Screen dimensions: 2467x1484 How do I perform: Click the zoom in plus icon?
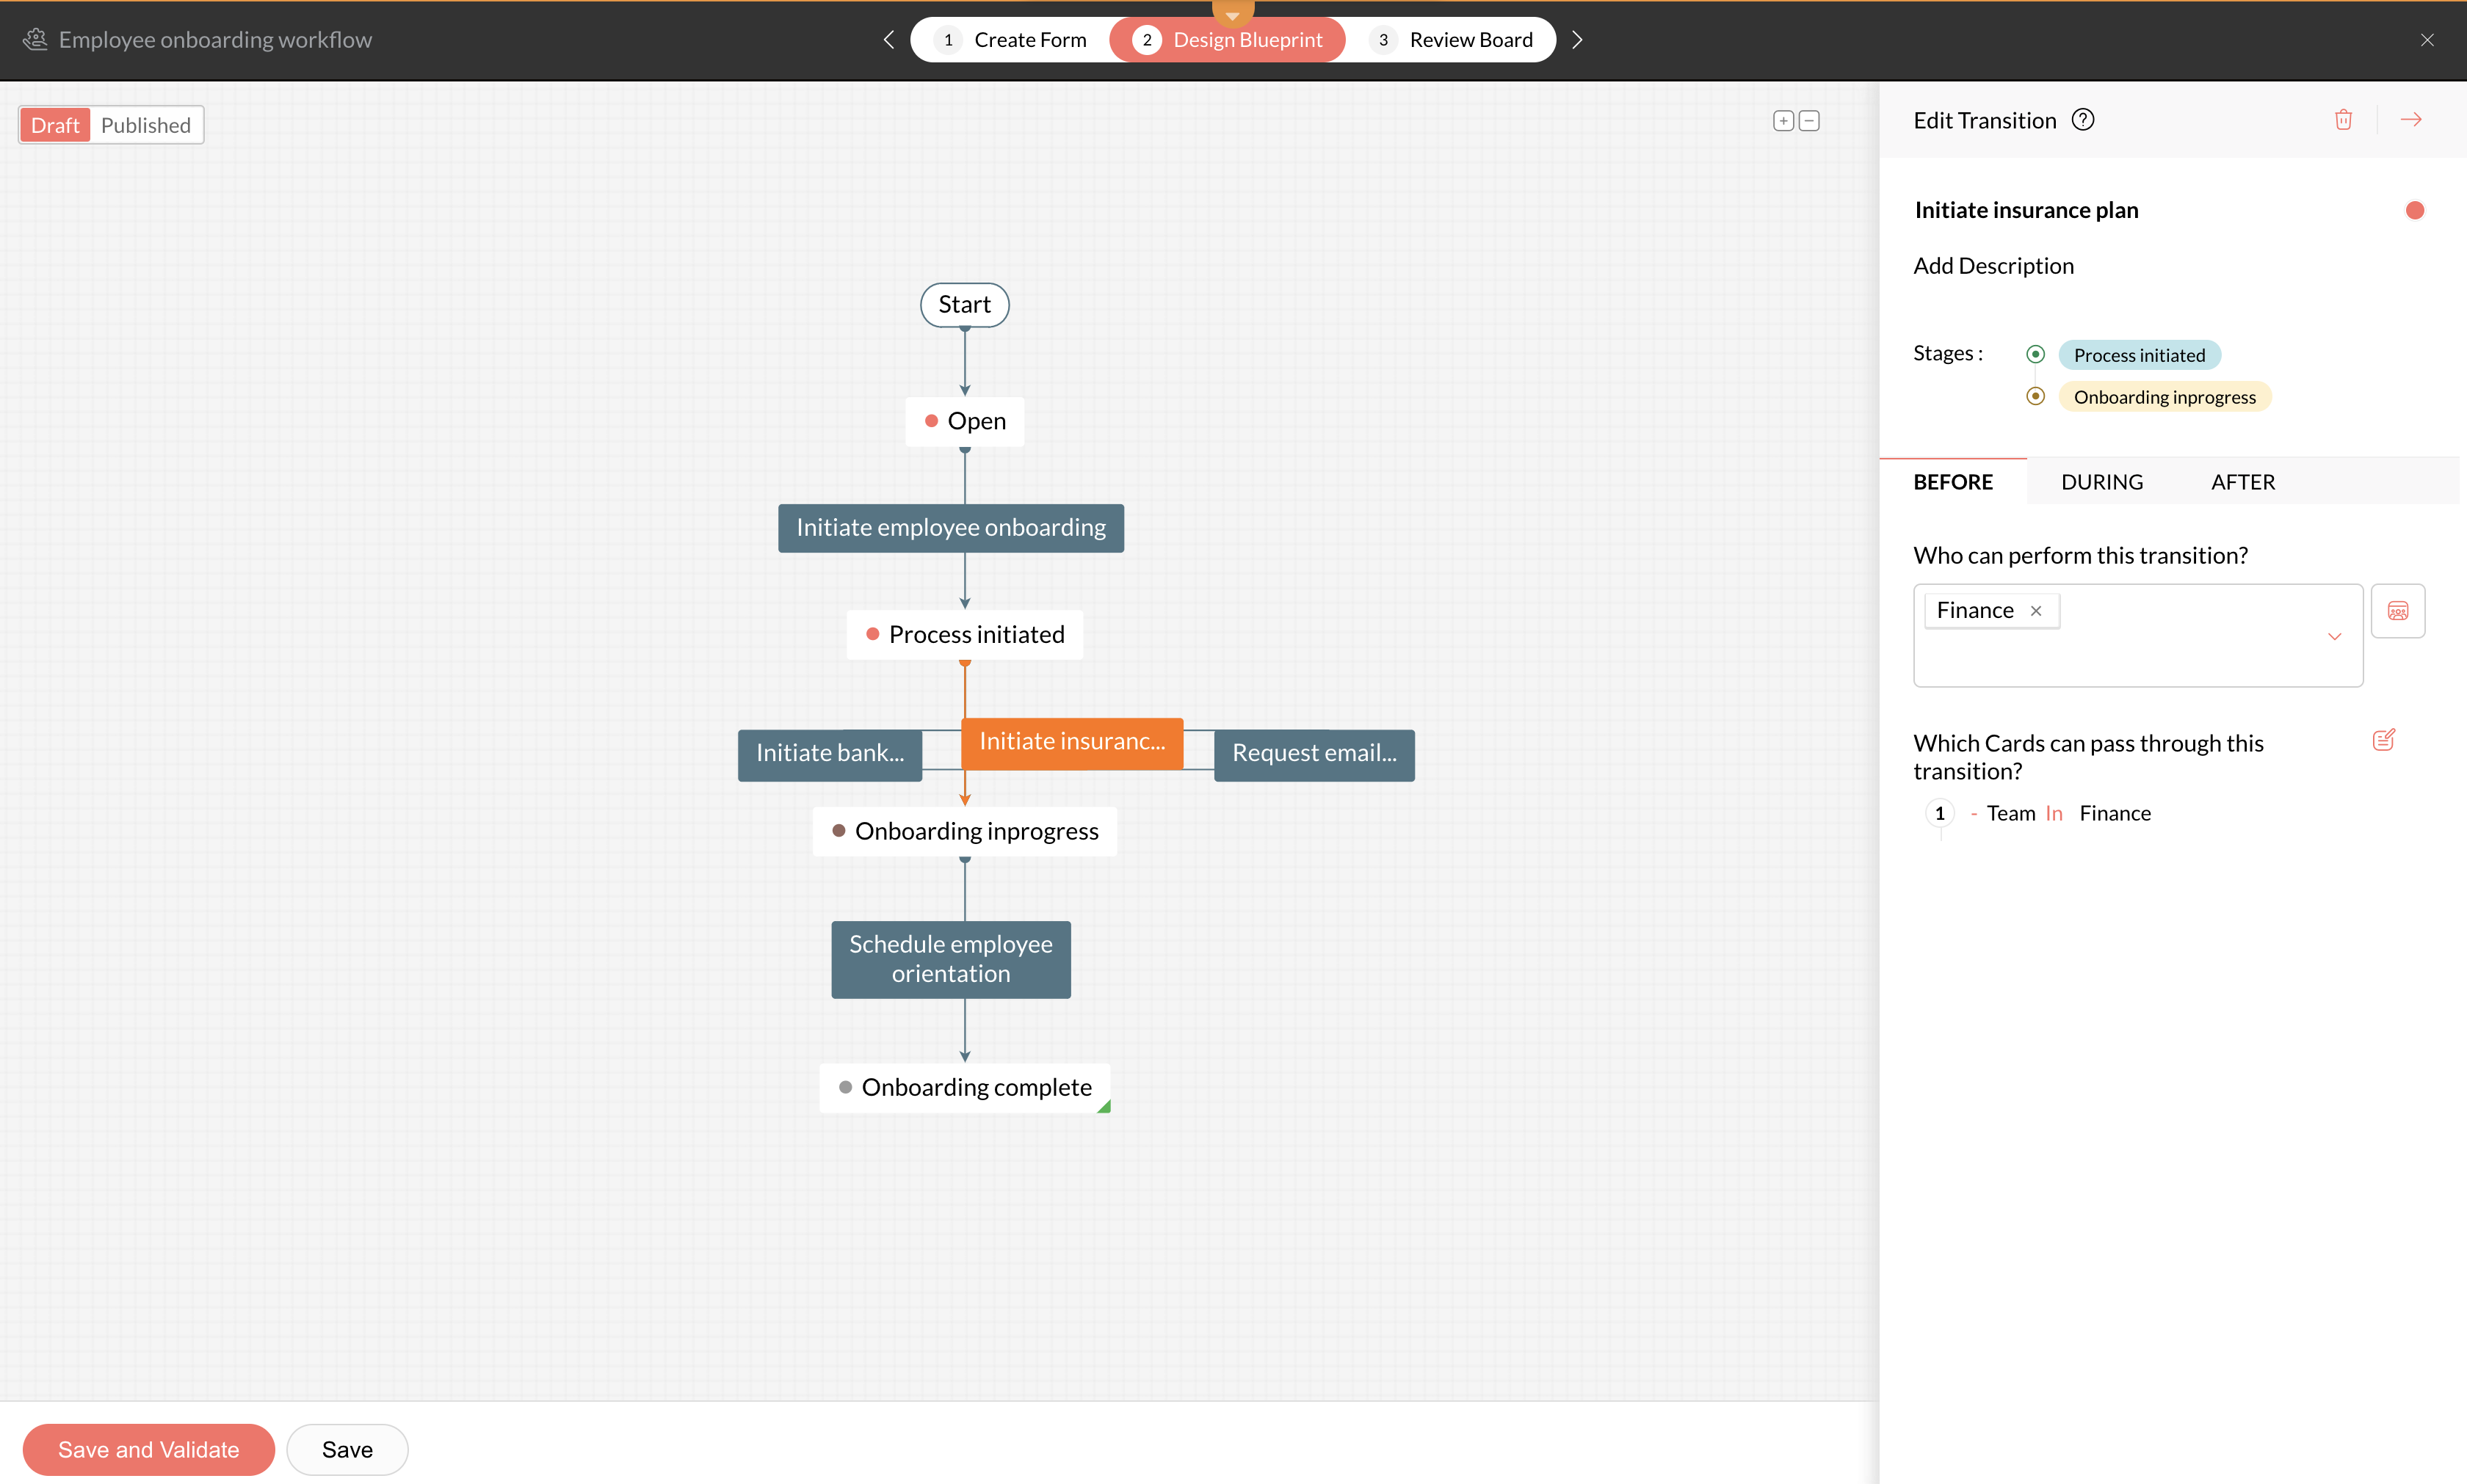click(1783, 121)
